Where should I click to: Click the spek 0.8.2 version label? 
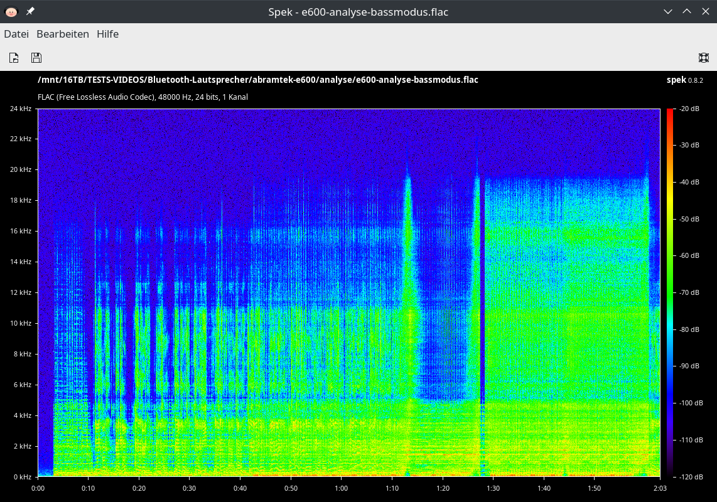pos(685,80)
